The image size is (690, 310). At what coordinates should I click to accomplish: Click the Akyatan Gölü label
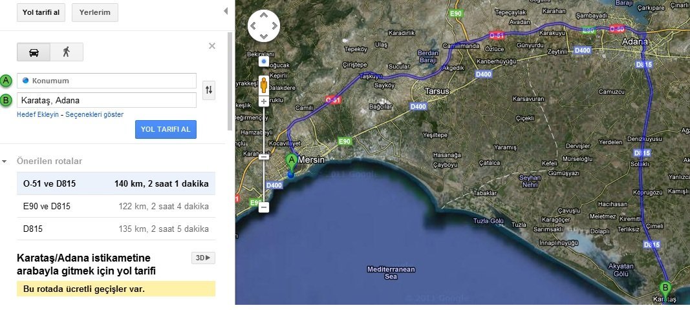pyautogui.click(x=620, y=269)
